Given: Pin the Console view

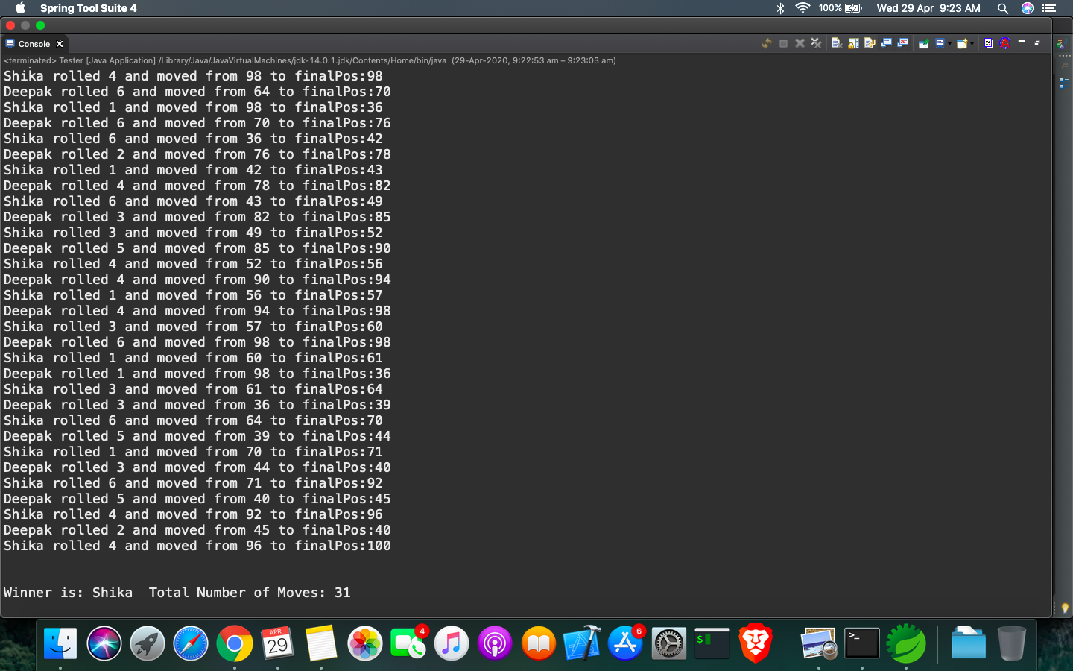Looking at the screenshot, I should click(925, 43).
